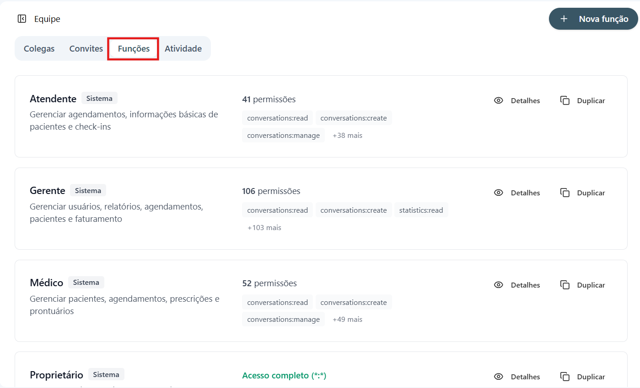Click conversations:read tag in Médico card
Screen dimensions: 640x388
click(x=278, y=302)
